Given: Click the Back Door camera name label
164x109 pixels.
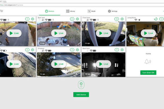Looking at the screenshot, I should tap(86, 48).
